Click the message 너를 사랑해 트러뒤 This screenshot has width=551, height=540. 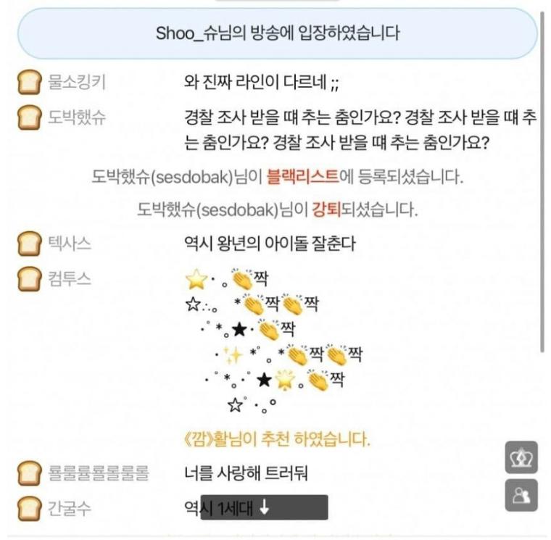coord(246,475)
